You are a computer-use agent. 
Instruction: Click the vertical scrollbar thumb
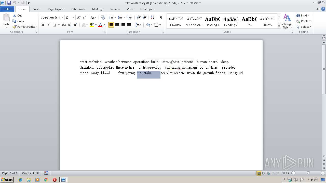coord(324,69)
